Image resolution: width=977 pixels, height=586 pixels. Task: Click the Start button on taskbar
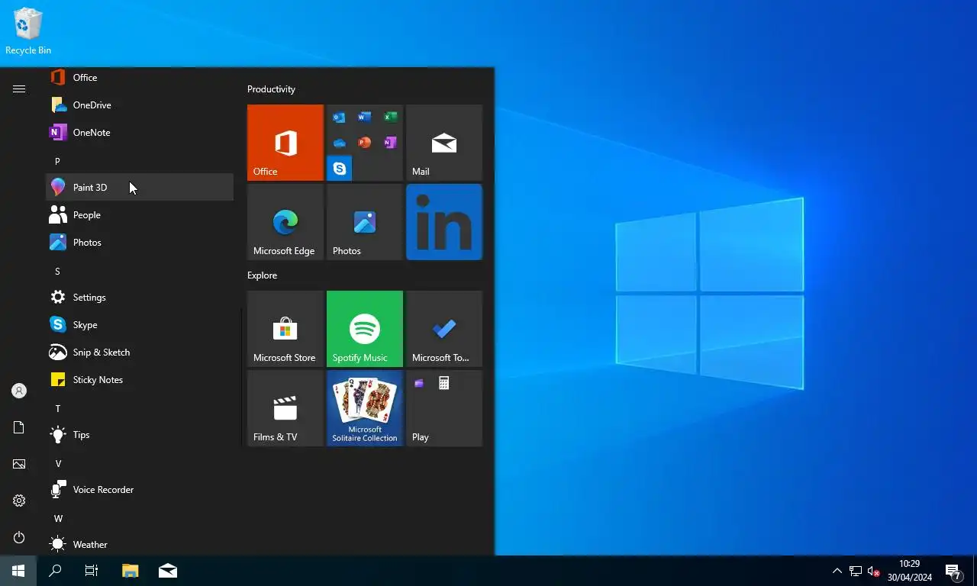coord(18,571)
